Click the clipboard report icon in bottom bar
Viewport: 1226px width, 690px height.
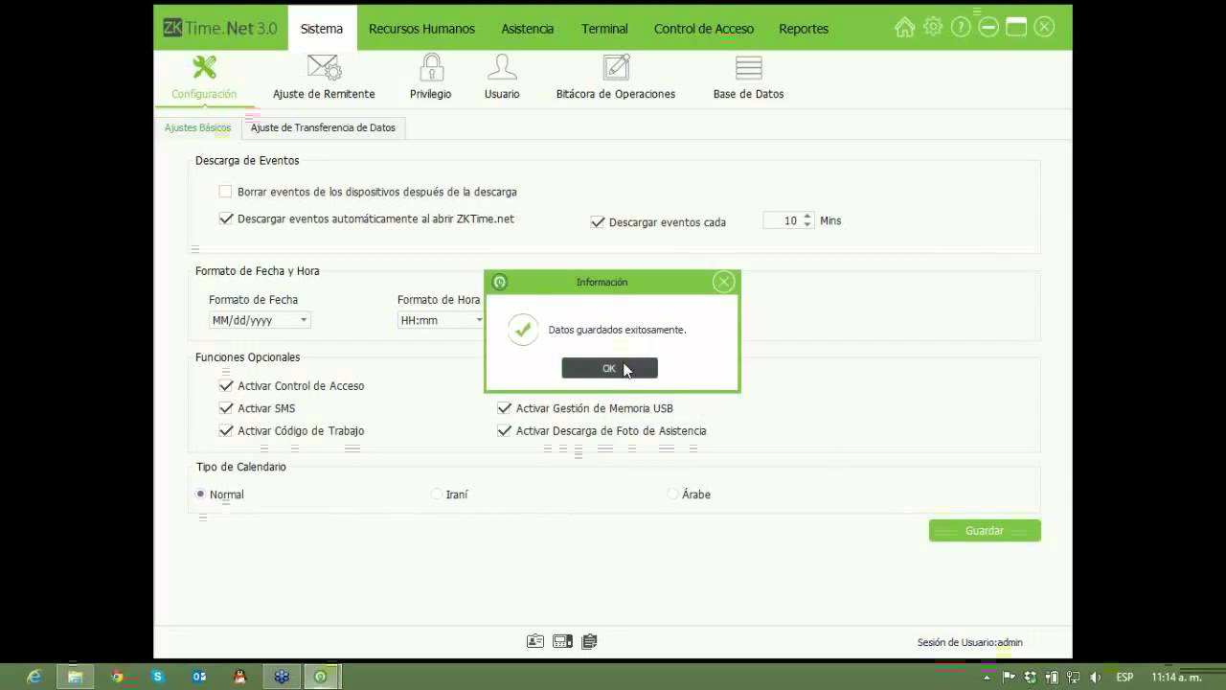pos(589,641)
